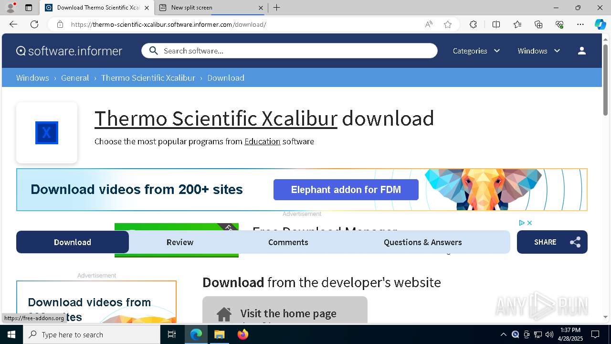Open the Windows breadcrumb link
This screenshot has width=611, height=344.
coord(32,78)
